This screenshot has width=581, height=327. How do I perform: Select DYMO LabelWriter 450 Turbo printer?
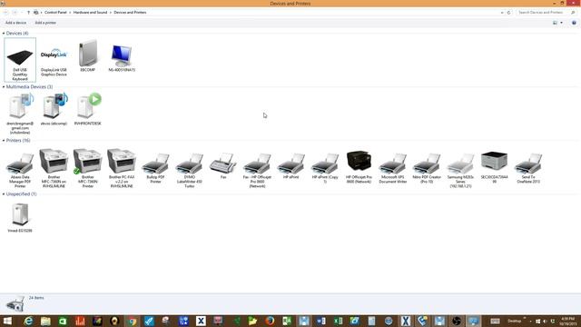click(190, 170)
